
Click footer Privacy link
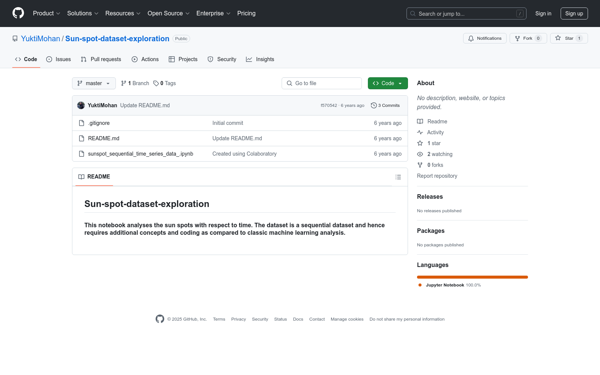(x=238, y=319)
